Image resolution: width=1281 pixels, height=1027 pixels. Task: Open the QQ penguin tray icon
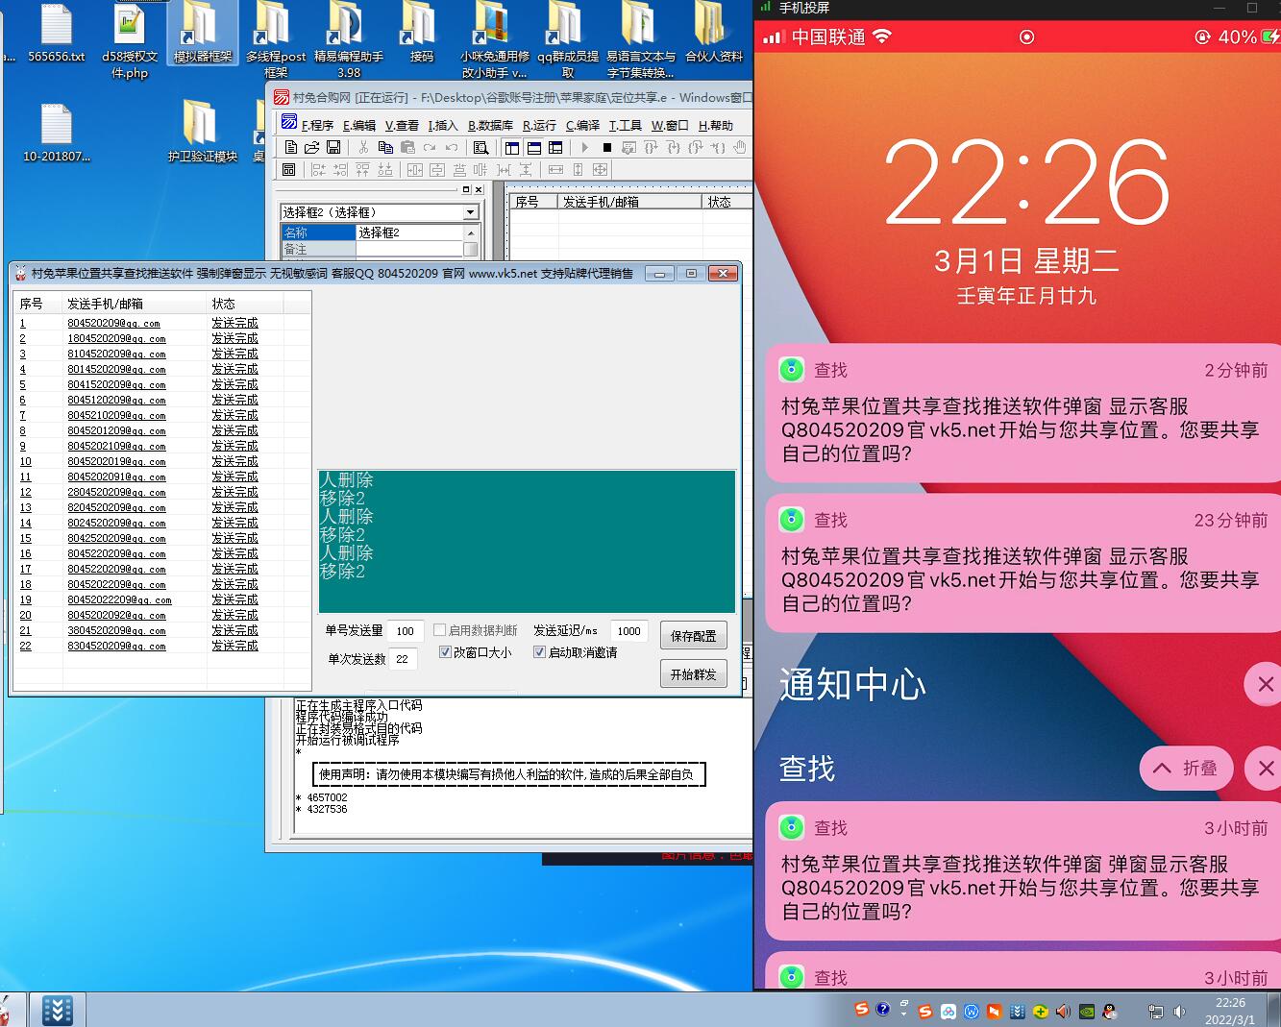pyautogui.click(x=1110, y=1011)
